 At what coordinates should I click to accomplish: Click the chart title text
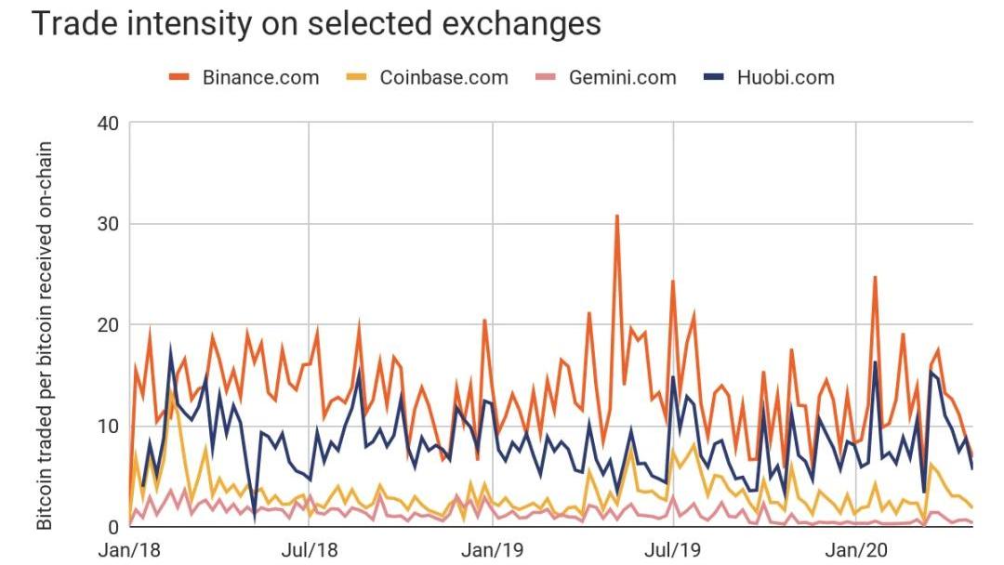[316, 24]
